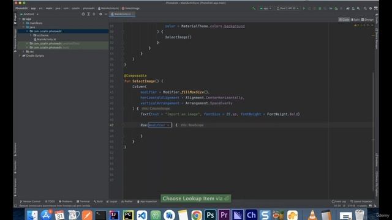Viewport: 392px width, 220px height.
Task: Open the Search Everywhere magnifier icon
Action: tap(365, 8)
